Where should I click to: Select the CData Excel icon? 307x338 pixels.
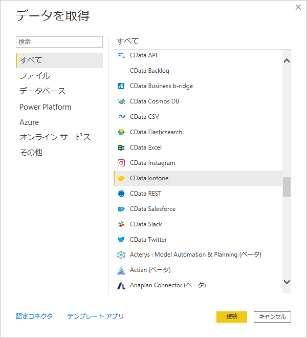(121, 147)
